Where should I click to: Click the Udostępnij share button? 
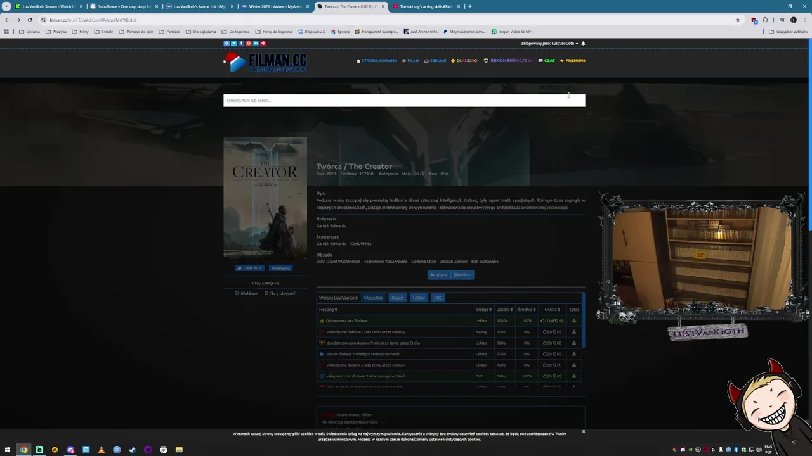pyautogui.click(x=280, y=268)
